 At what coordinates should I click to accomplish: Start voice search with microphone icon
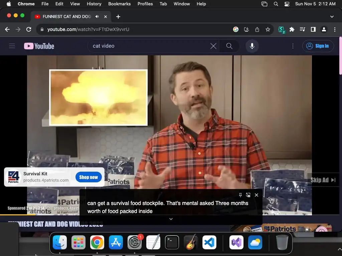click(252, 46)
